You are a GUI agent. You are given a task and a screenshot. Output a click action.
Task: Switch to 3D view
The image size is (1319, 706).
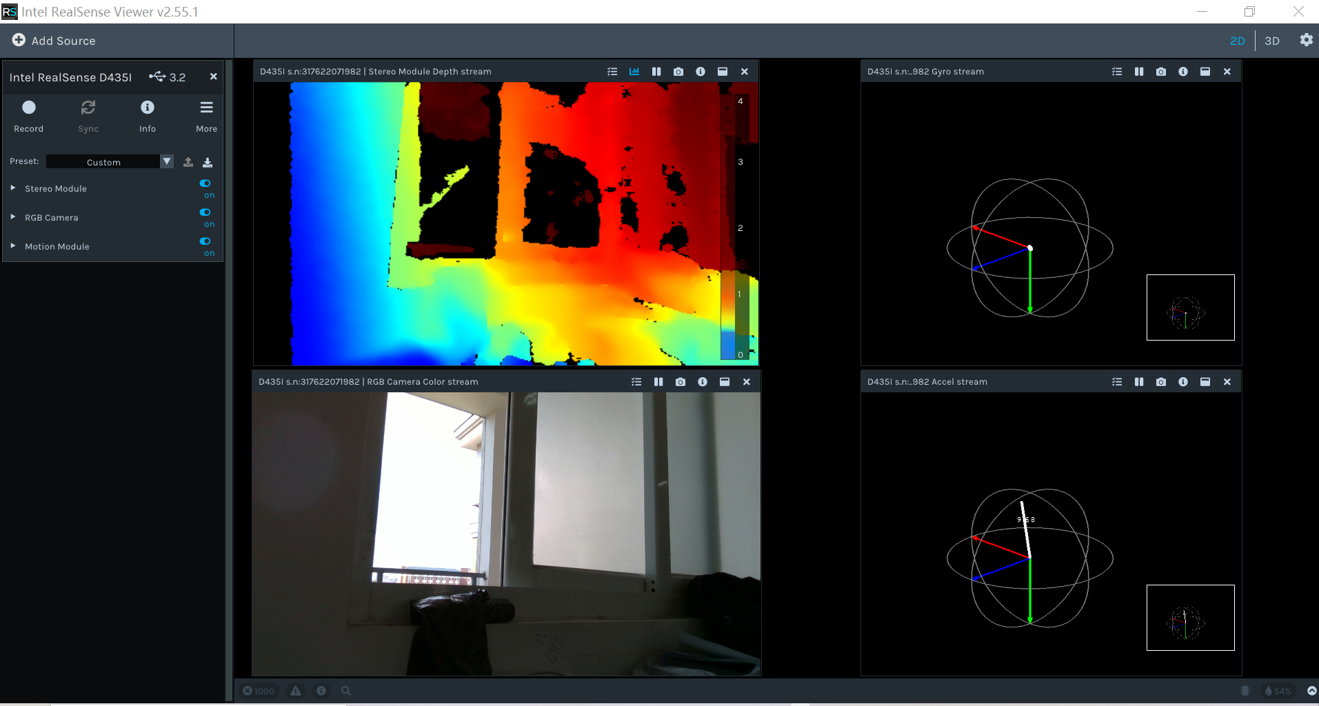coord(1272,41)
